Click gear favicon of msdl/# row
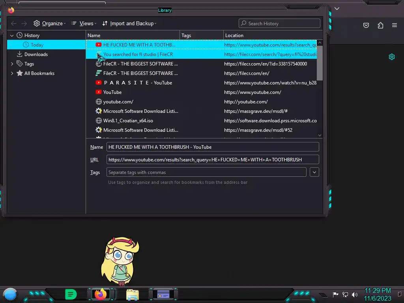This screenshot has height=303, width=404. click(x=98, y=111)
